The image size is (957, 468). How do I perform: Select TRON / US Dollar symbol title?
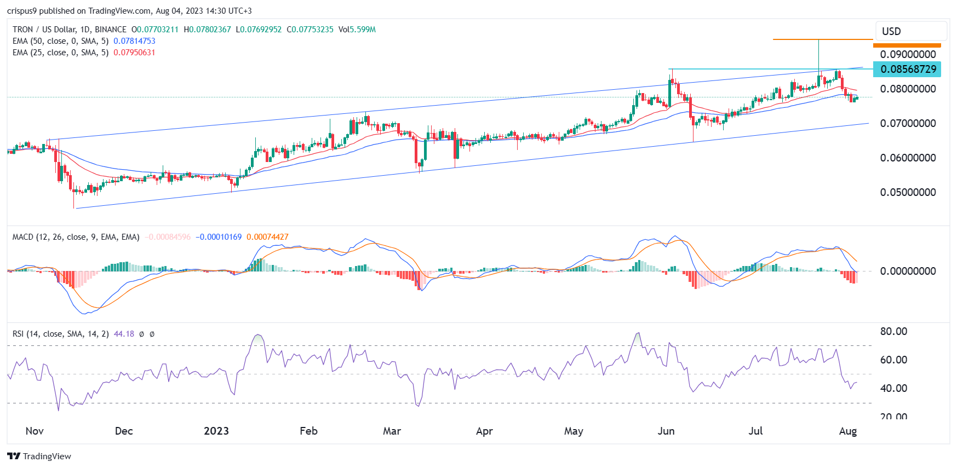click(x=70, y=30)
